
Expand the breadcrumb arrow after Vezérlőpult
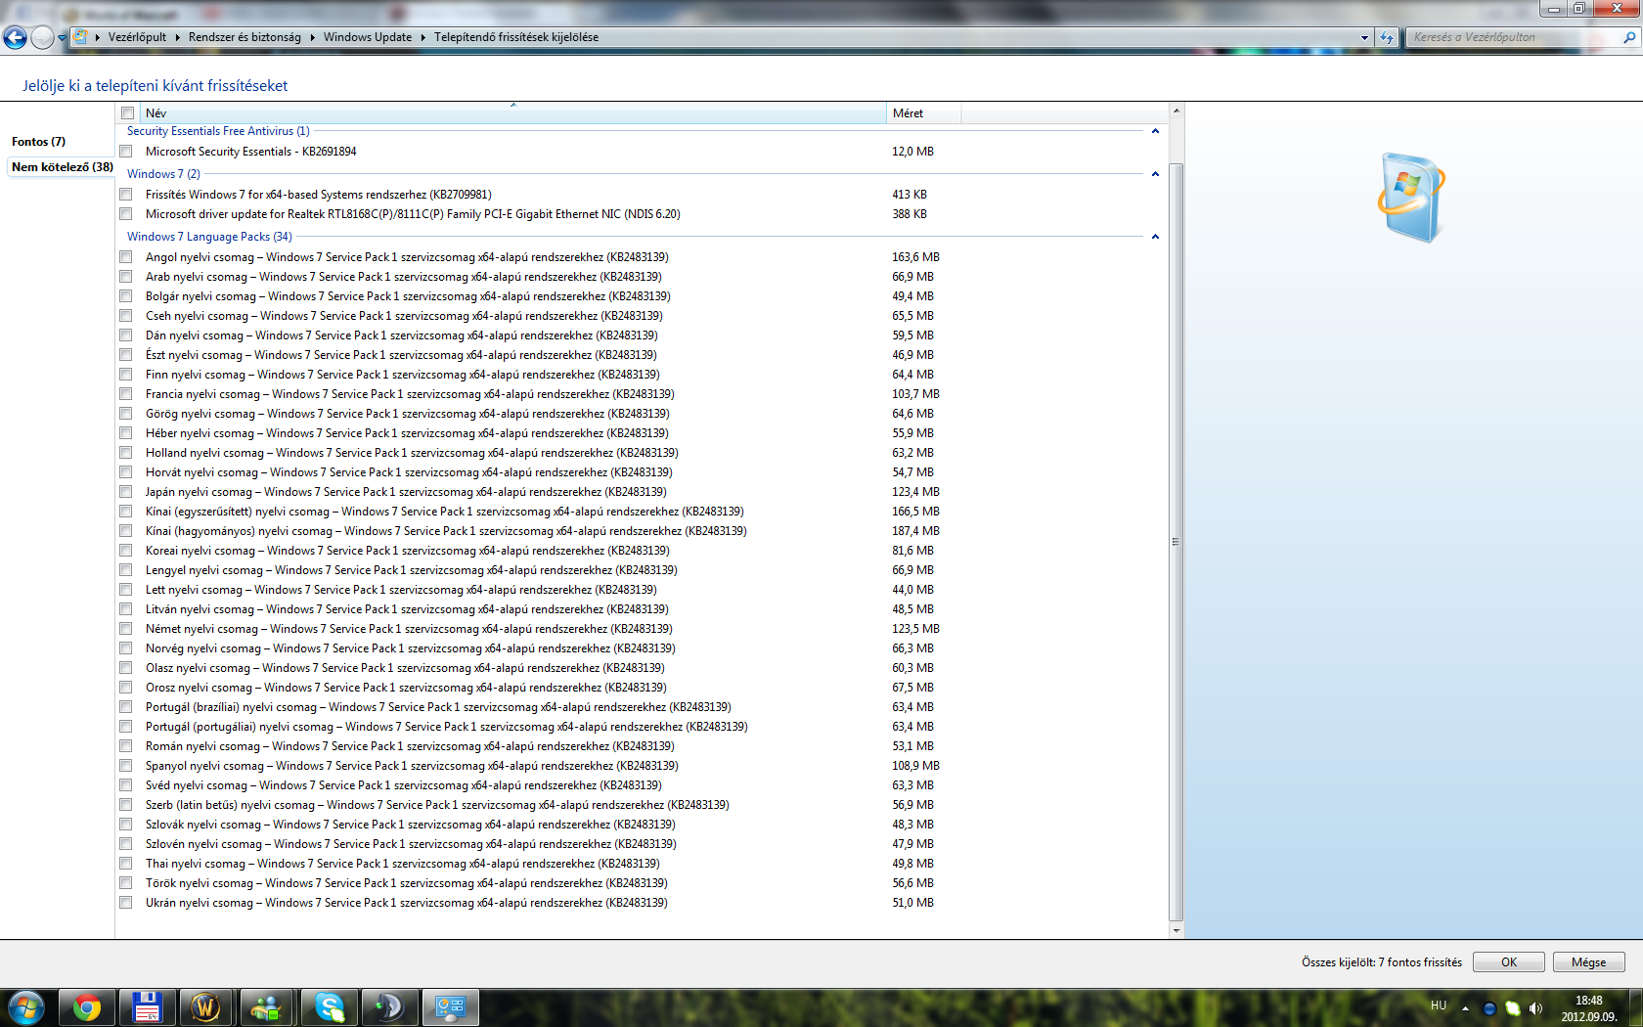178,37
